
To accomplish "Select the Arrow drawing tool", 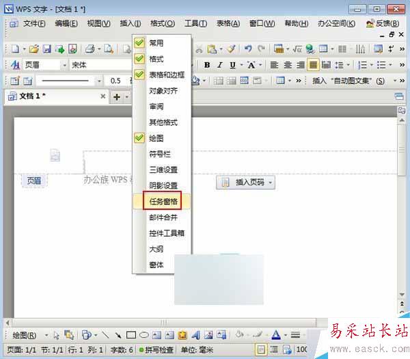I will 118,334.
